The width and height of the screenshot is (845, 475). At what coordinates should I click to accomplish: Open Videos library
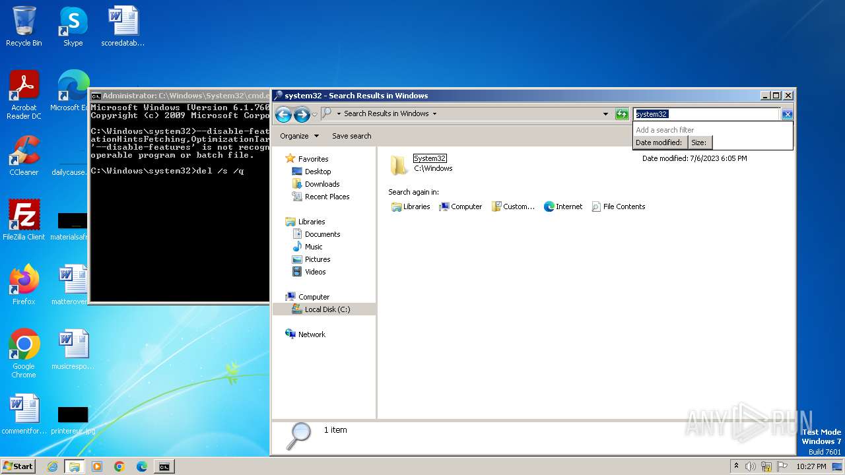(x=309, y=272)
